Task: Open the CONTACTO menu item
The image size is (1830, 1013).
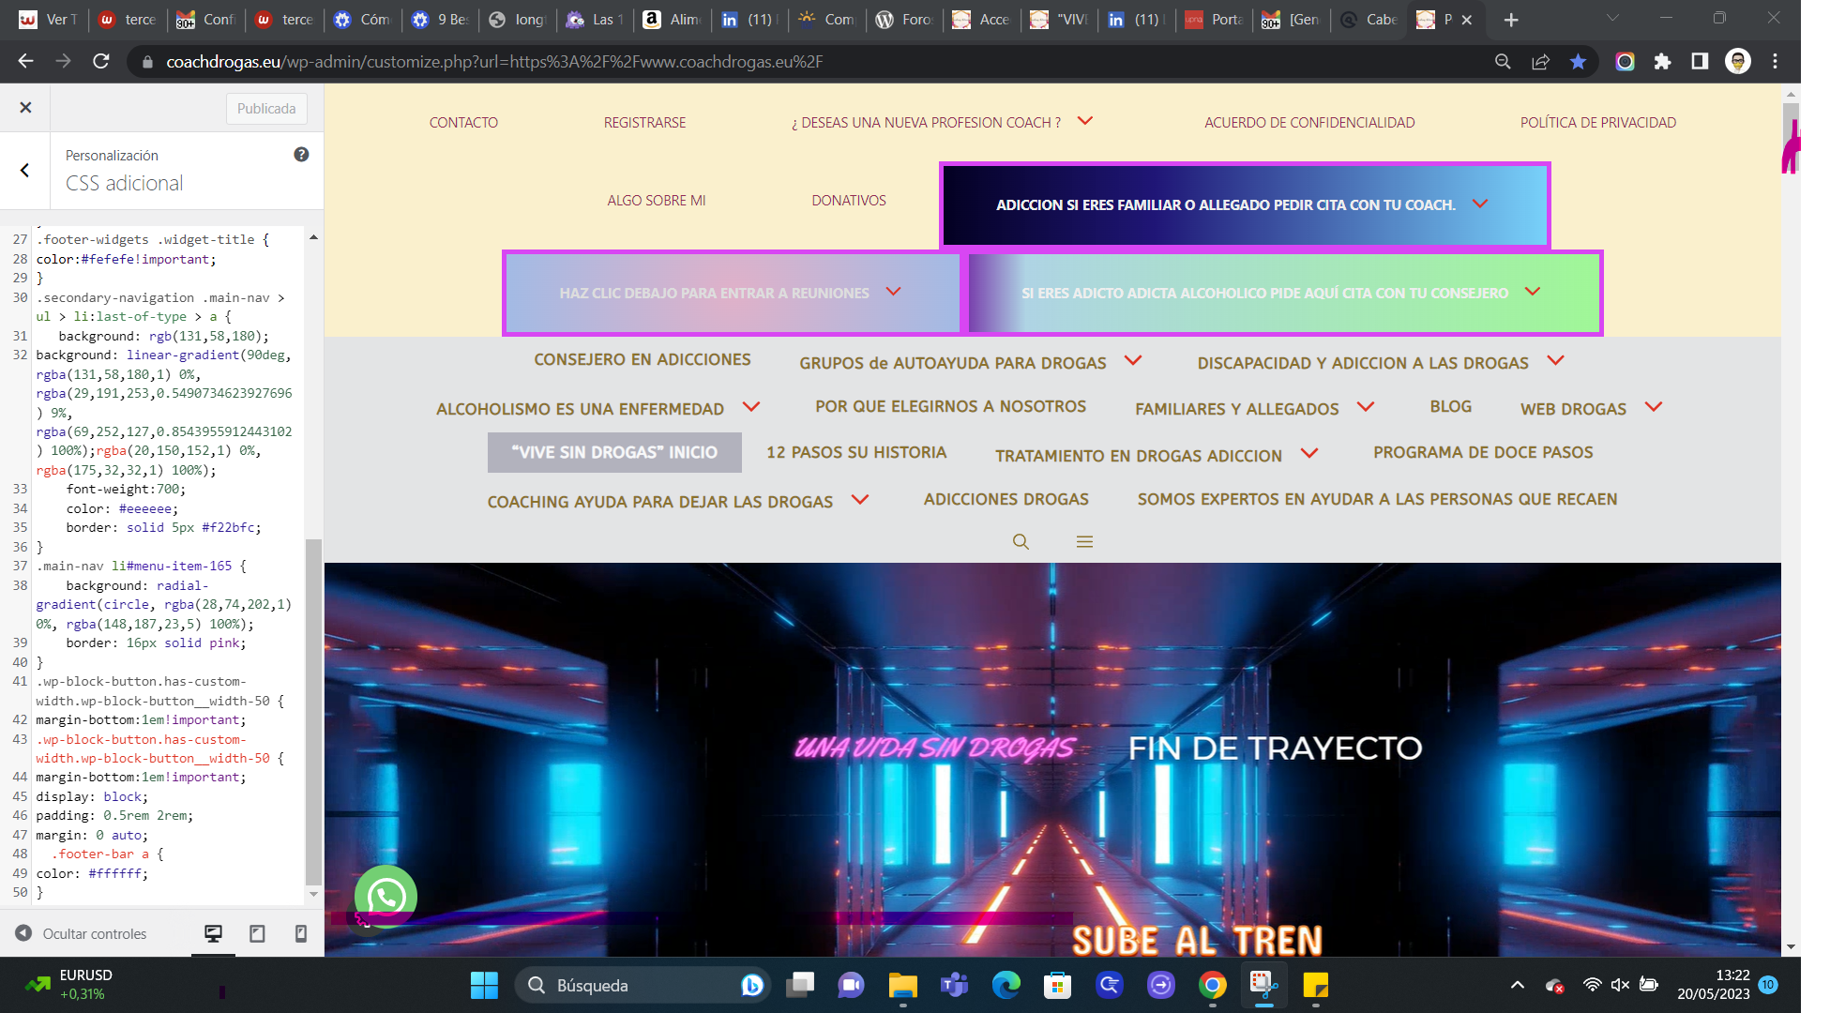Action: point(463,123)
